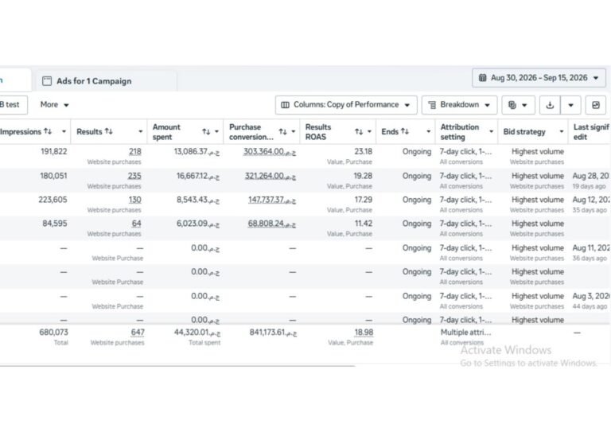Select impressions cell 84,595
Image resolution: width=611 pixels, height=432 pixels.
[x=55, y=224]
